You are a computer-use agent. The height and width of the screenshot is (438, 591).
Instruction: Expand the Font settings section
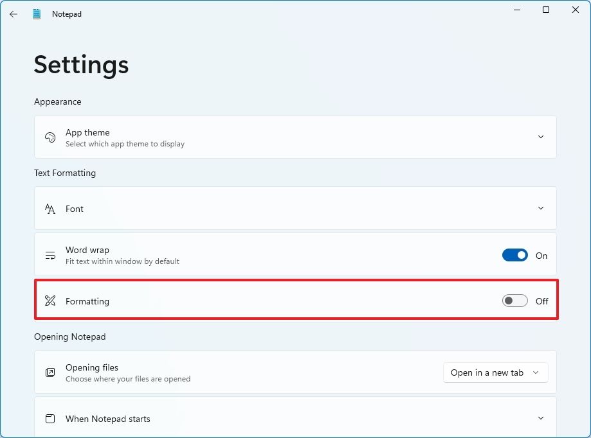541,208
